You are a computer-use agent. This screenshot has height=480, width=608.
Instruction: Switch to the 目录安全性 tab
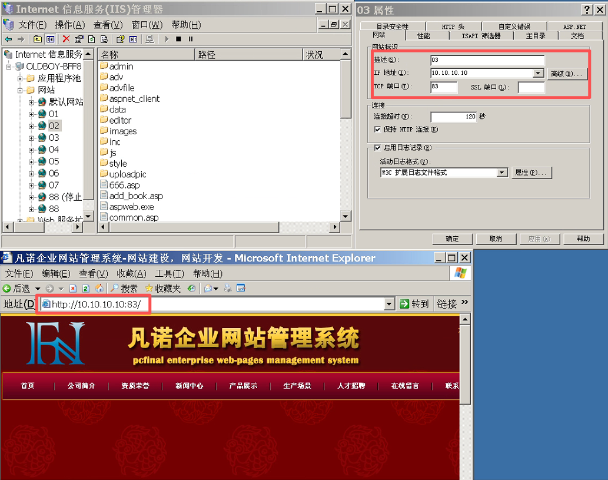[393, 27]
